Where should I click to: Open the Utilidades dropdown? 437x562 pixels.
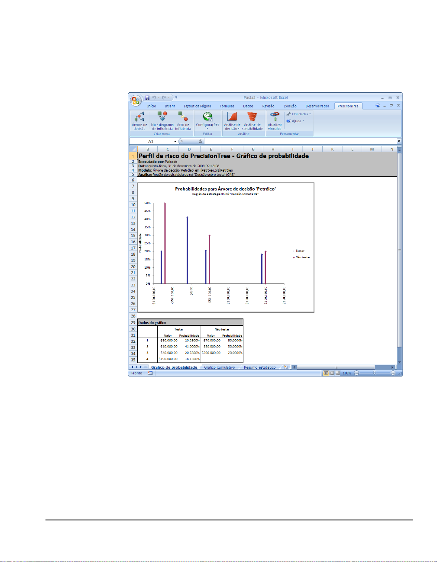click(x=299, y=114)
